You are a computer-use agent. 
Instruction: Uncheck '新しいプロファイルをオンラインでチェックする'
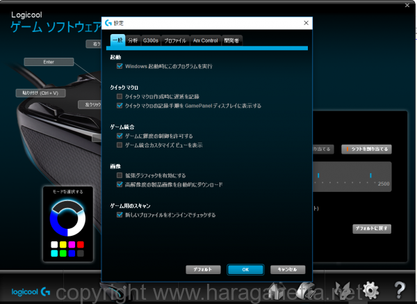120,214
